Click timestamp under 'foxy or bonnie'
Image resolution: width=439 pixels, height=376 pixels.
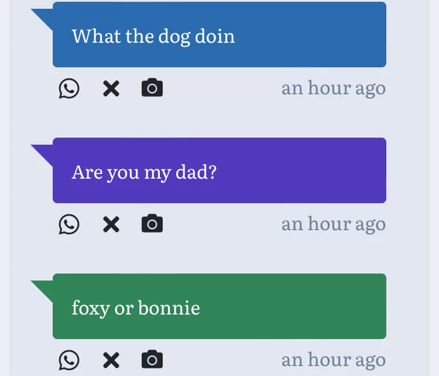(333, 360)
